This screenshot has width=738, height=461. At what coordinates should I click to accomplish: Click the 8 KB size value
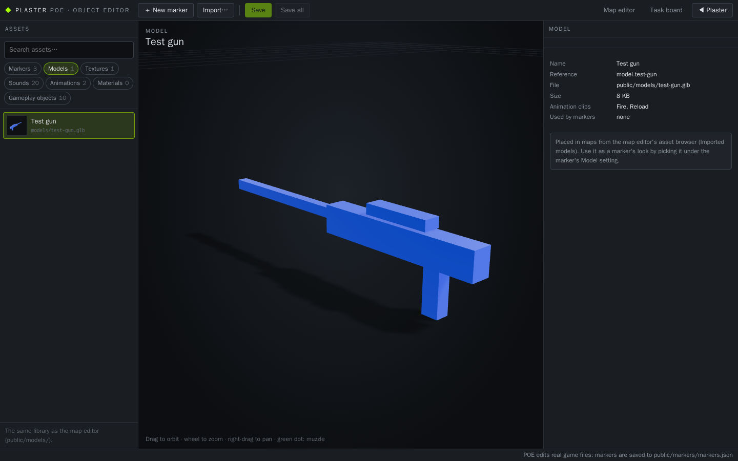(x=623, y=96)
